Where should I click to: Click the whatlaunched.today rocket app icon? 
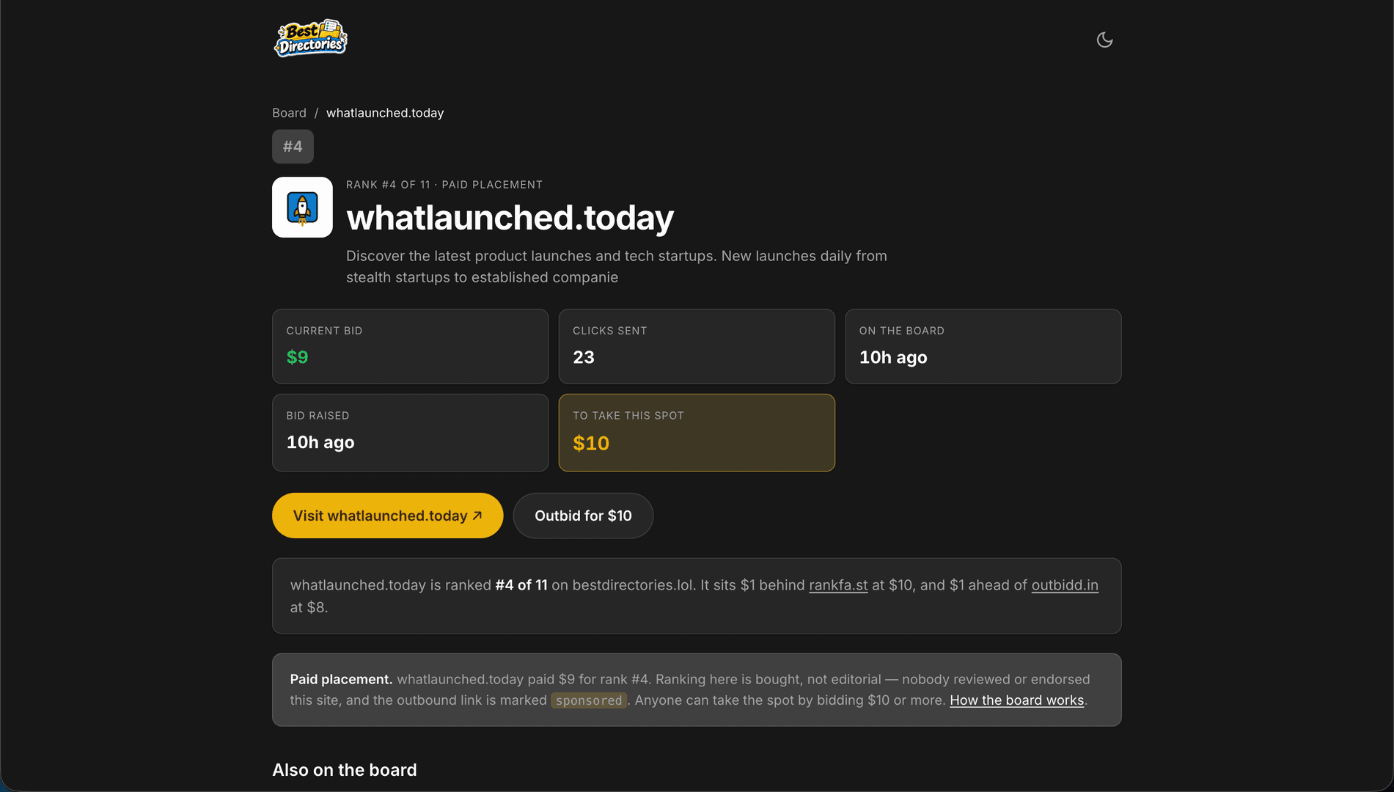302,208
